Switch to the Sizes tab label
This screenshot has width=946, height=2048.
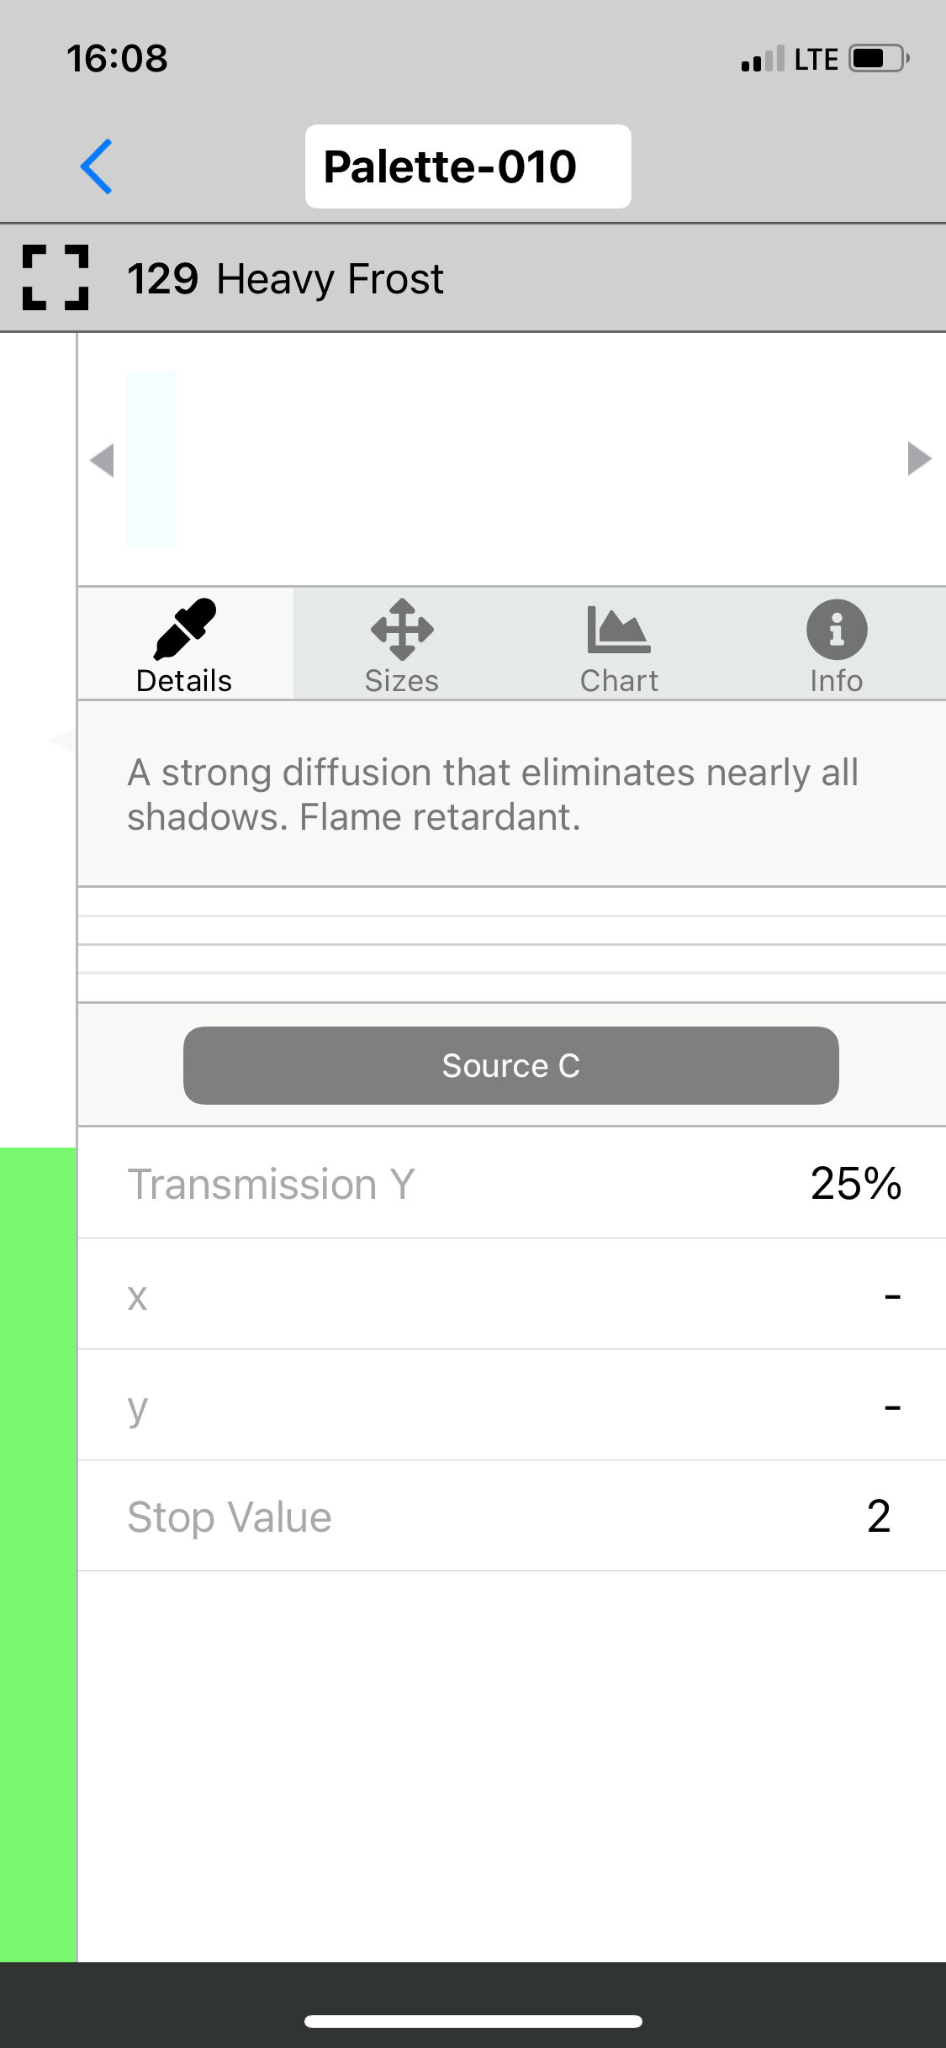(402, 681)
